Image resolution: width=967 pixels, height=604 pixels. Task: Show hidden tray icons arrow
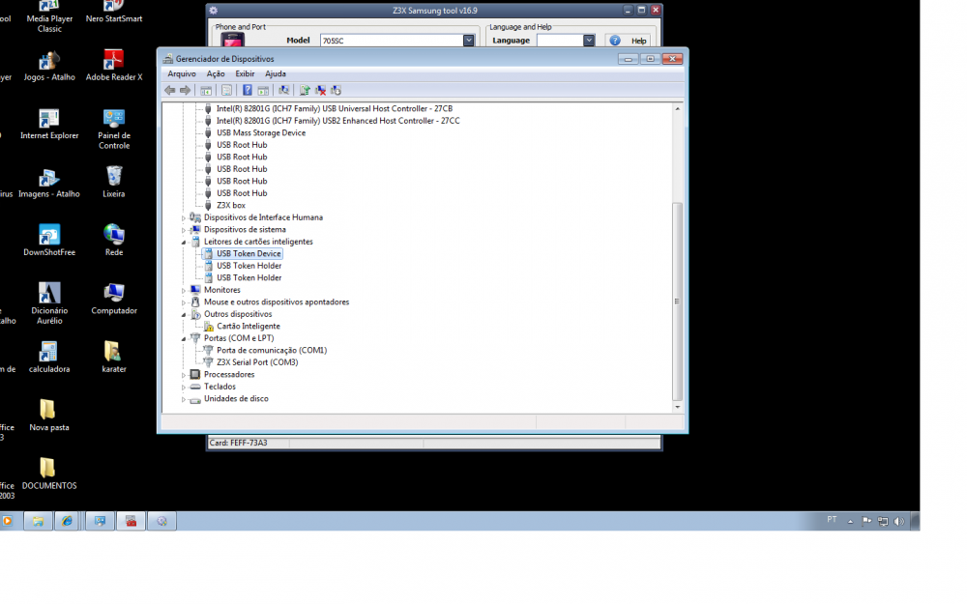click(x=850, y=522)
